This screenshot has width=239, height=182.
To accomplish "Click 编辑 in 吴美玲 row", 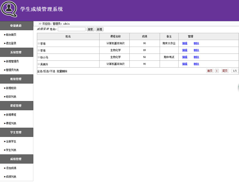I will point(185,64).
